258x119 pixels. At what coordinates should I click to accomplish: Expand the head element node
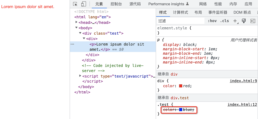coord(76,22)
